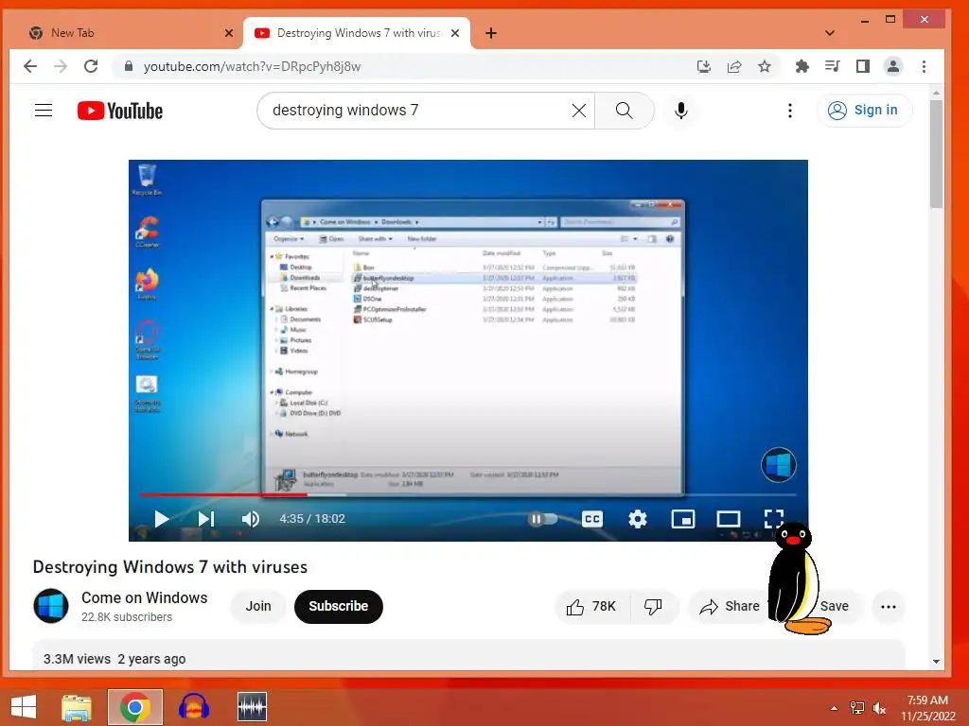Open the Come on Windows channel avatar
Image resolution: width=969 pixels, height=726 pixels.
coord(51,606)
